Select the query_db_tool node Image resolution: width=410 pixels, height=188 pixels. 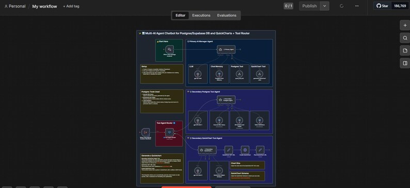click(239, 74)
